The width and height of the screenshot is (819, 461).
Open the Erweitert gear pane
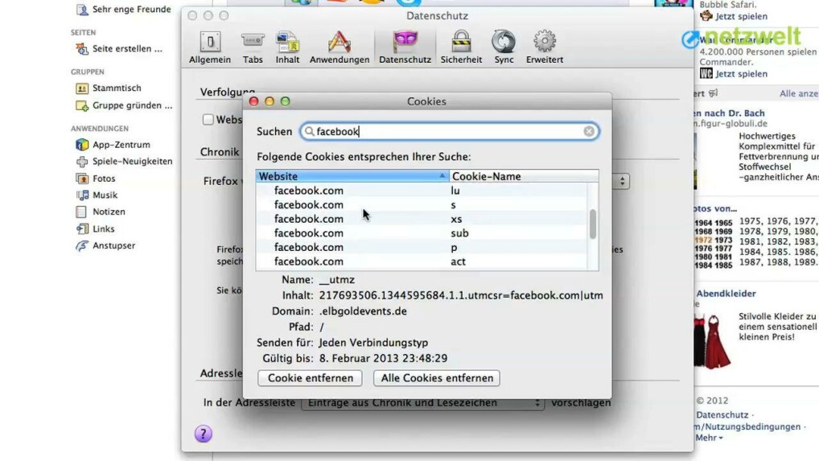545,47
